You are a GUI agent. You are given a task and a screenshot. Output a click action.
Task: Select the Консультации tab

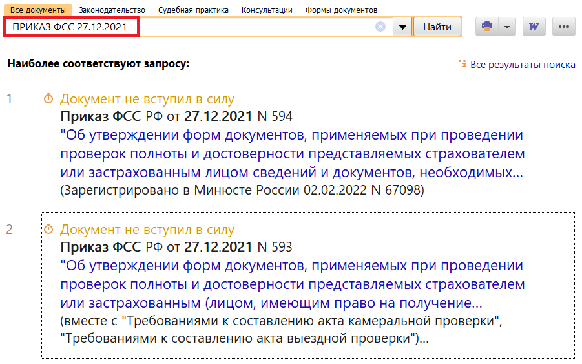click(x=267, y=10)
